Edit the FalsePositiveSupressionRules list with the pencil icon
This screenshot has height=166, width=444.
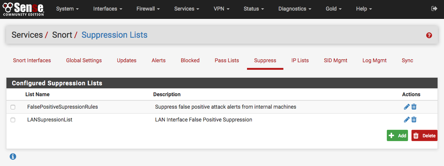406,107
